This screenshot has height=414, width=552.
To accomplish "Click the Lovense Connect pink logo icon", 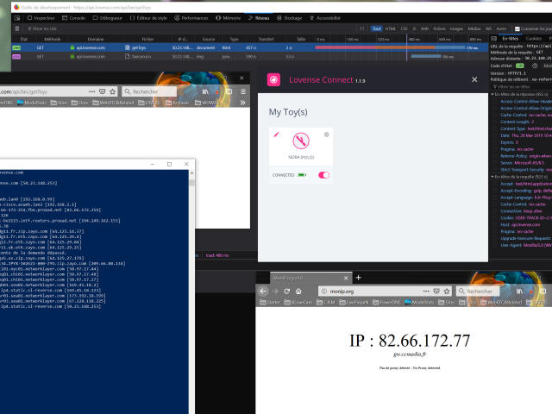I will [274, 79].
